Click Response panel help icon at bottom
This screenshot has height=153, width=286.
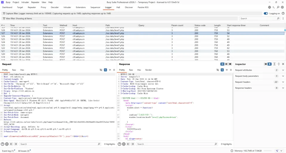click(119, 144)
